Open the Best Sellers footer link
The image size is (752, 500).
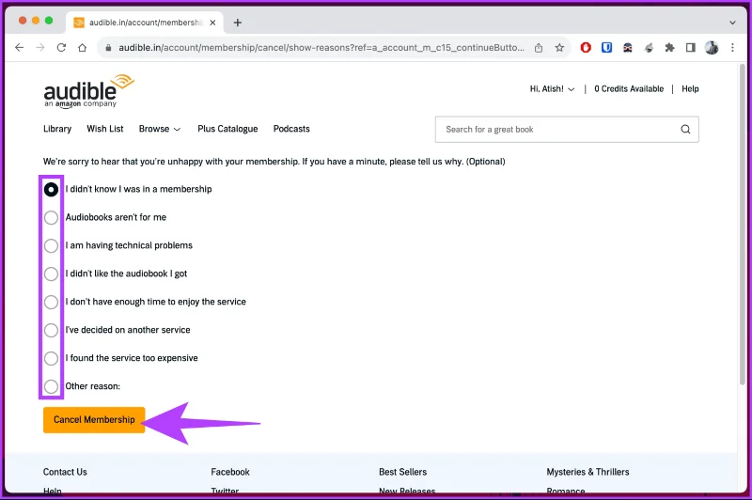tap(403, 472)
